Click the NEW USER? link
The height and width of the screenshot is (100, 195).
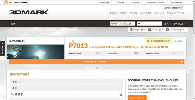click(178, 24)
